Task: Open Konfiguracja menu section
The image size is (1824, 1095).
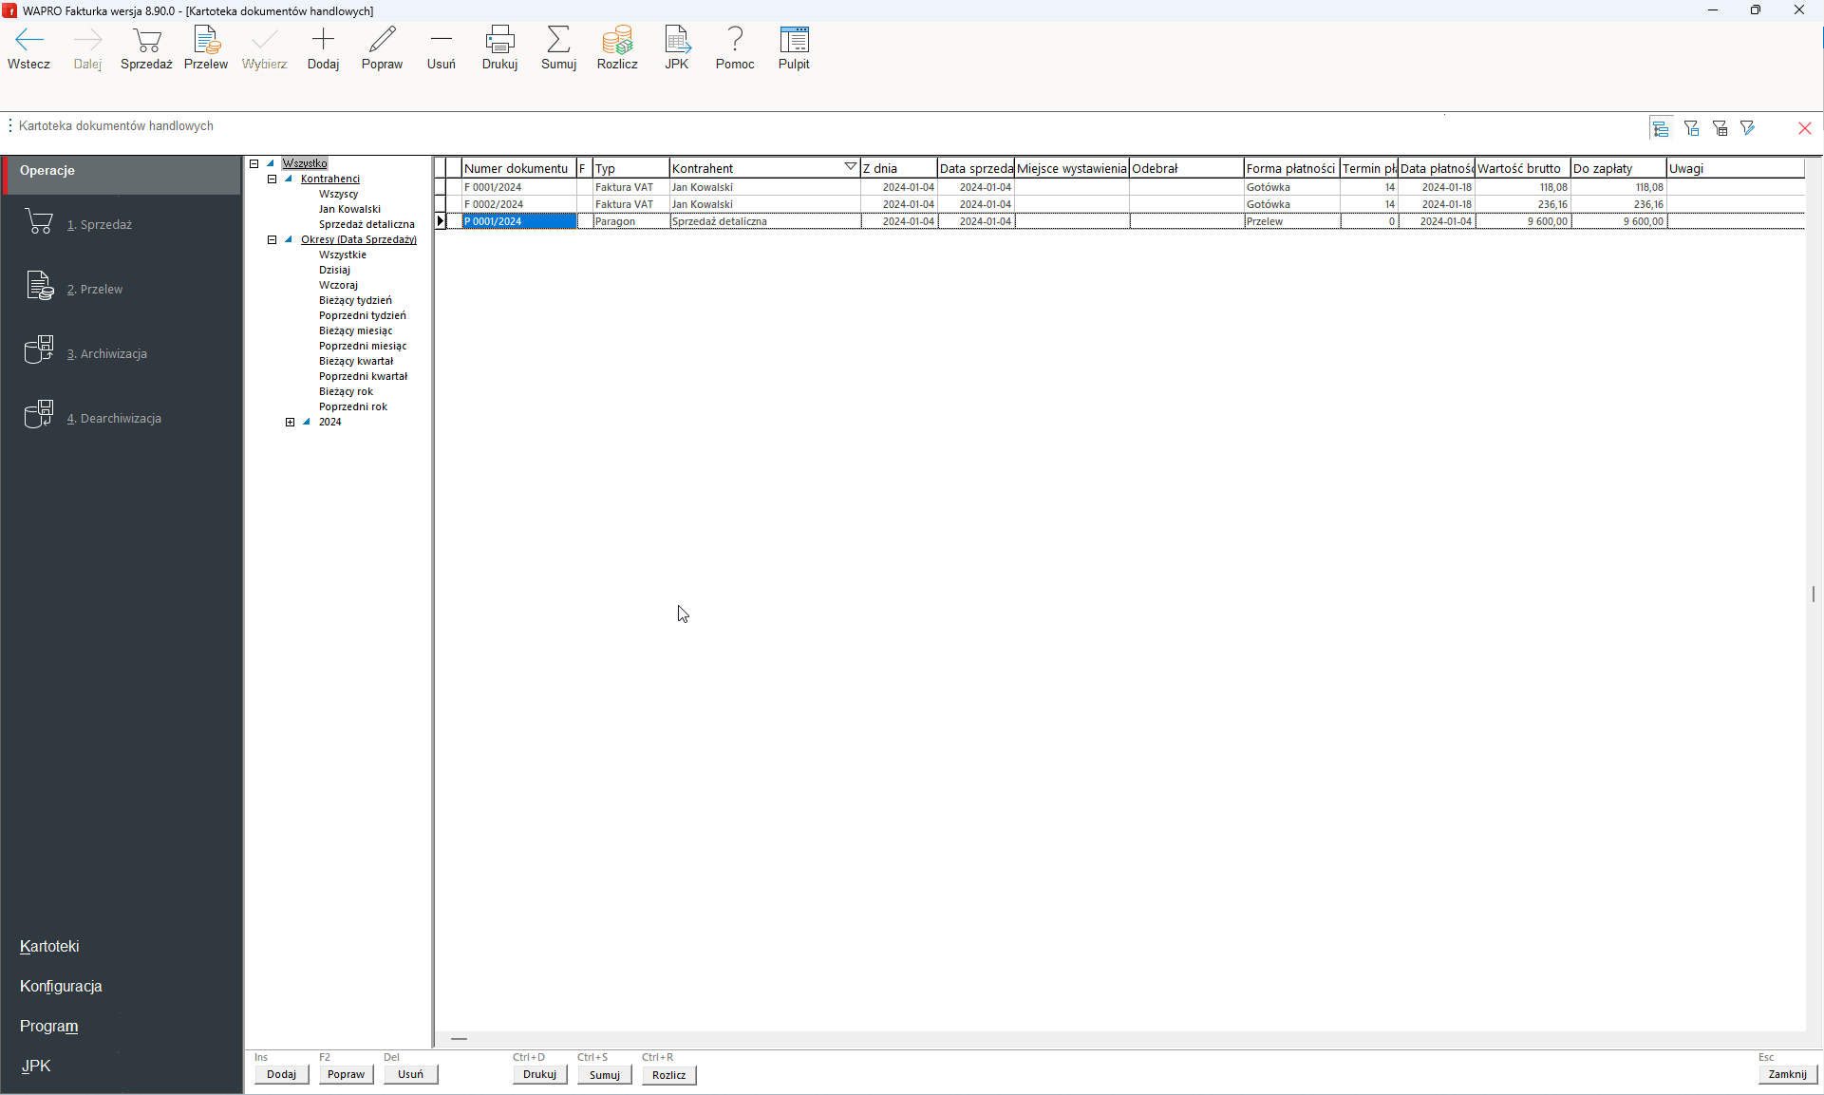Action: pyautogui.click(x=60, y=986)
